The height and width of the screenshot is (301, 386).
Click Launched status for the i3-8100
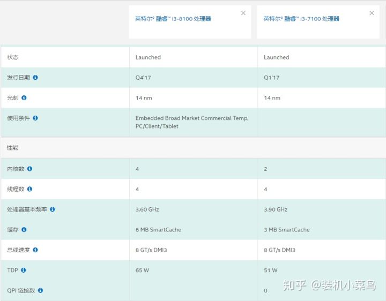[148, 57]
